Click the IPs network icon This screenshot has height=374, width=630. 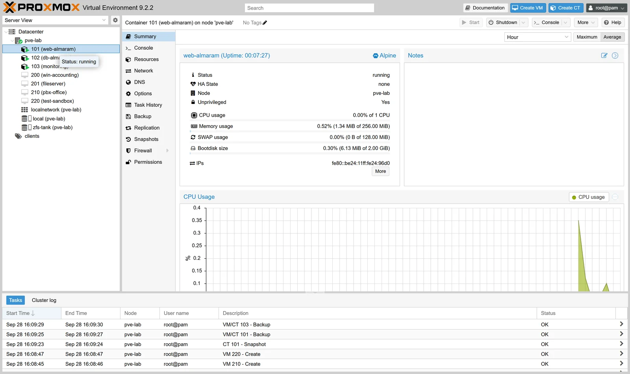click(x=192, y=163)
